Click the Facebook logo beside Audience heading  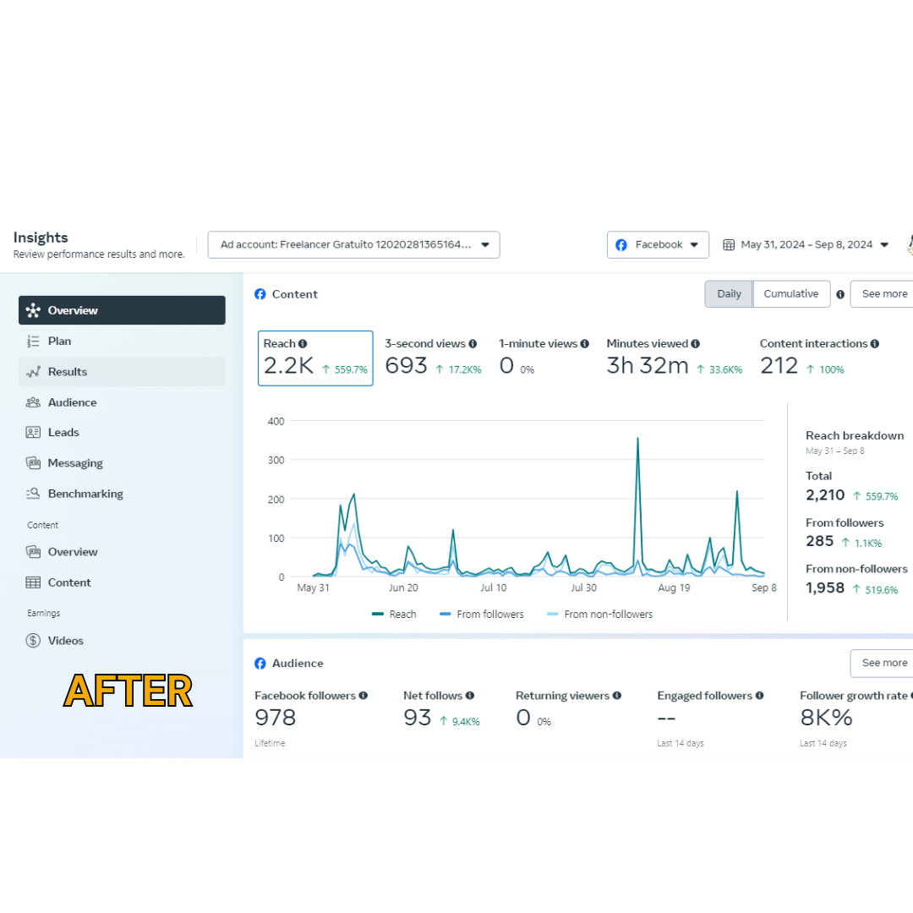pyautogui.click(x=260, y=664)
